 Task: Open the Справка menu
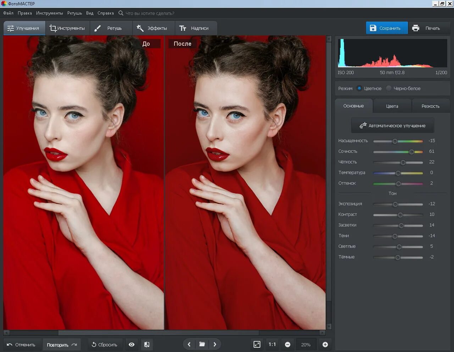coord(105,13)
